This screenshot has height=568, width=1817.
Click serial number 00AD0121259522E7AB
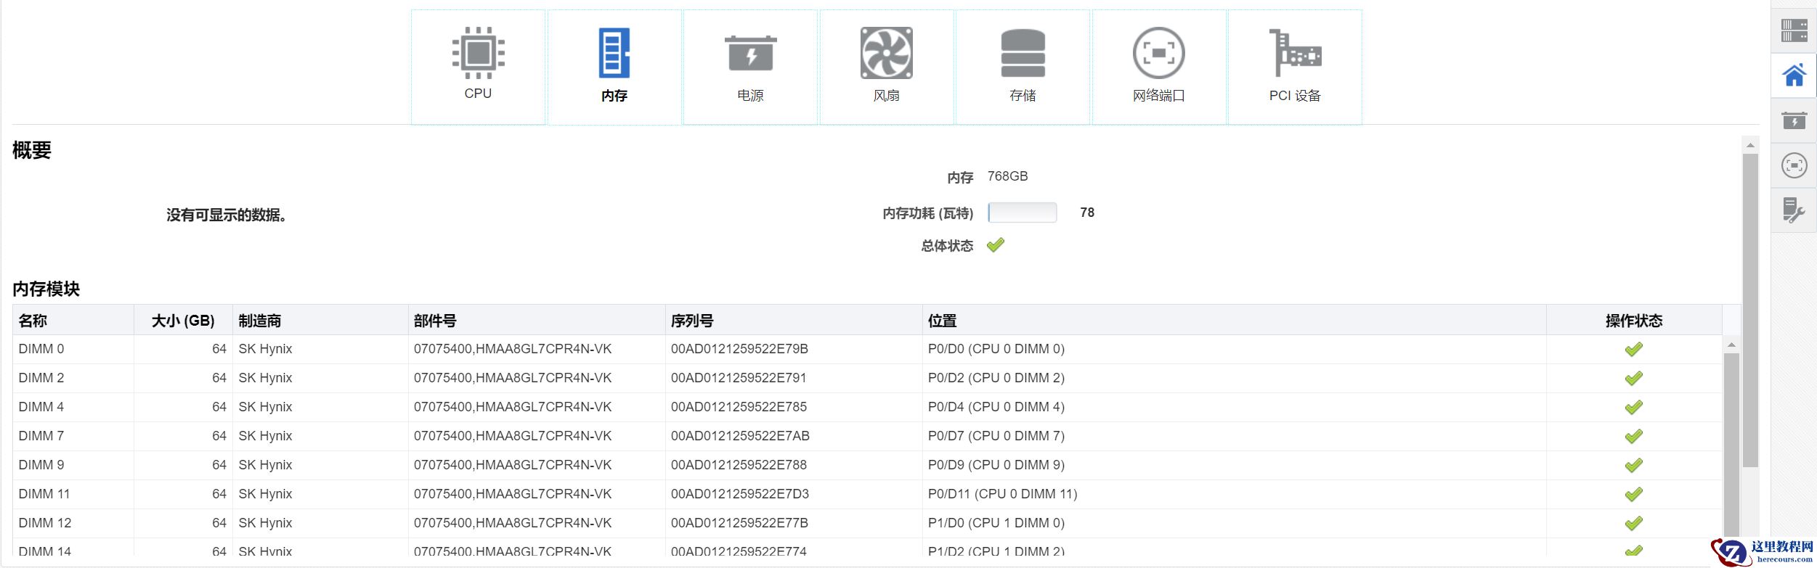point(740,436)
